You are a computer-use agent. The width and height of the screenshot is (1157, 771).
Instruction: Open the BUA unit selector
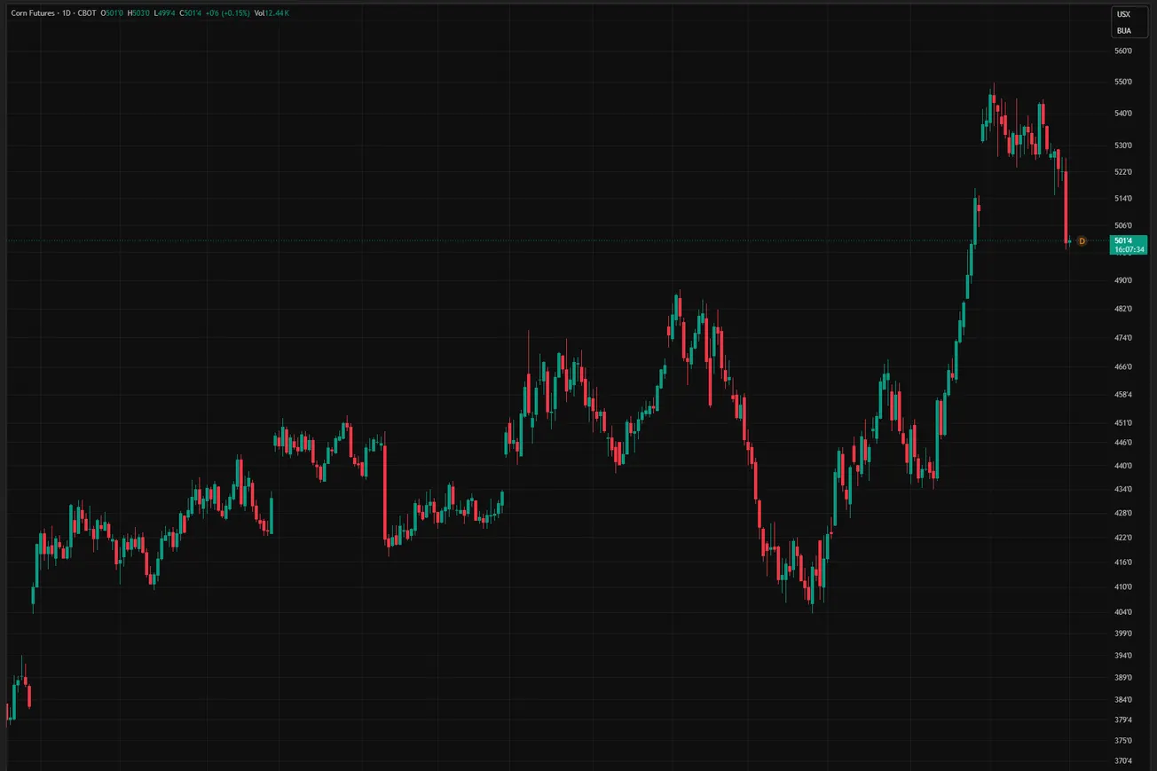[1123, 30]
